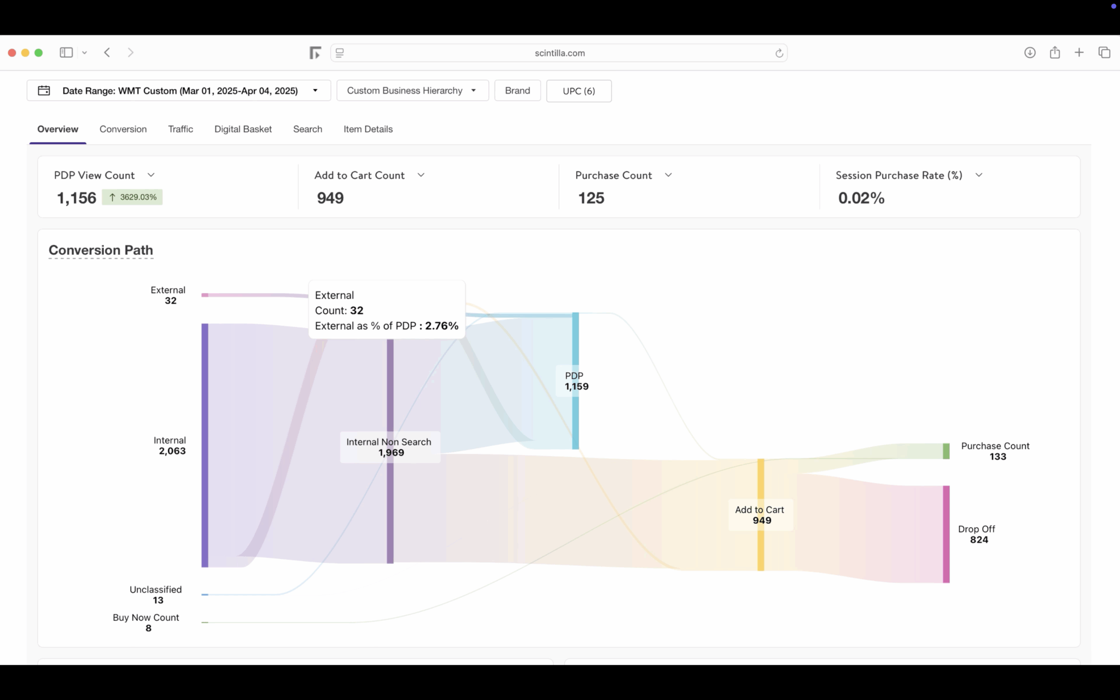This screenshot has height=700, width=1120.
Task: Show the tab overview icon
Action: point(1104,52)
